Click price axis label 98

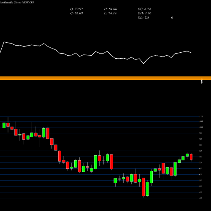click(x=201, y=133)
